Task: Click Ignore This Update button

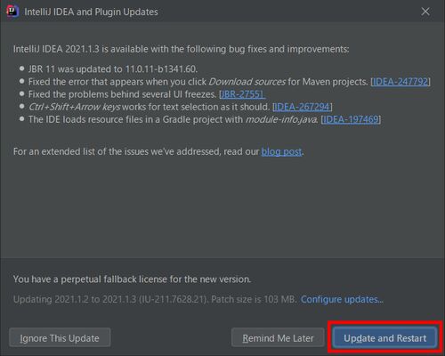Action: 60,337
